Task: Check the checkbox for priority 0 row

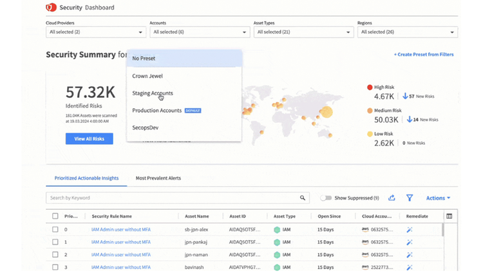Action: pyautogui.click(x=55, y=229)
